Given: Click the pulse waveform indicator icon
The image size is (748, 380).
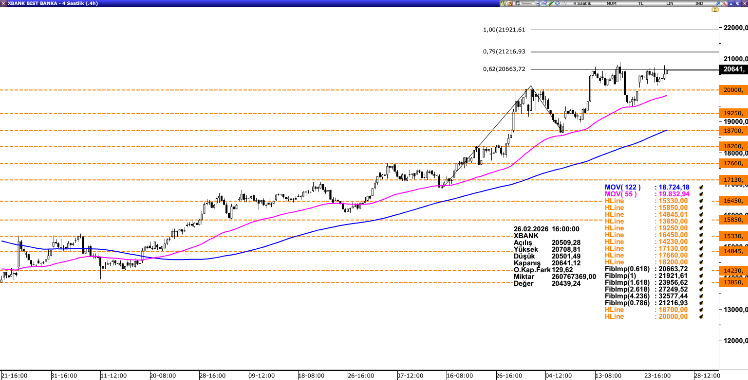Looking at the screenshot, I should tap(565, 3).
